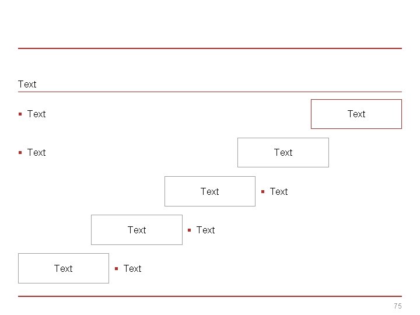Click the bullet Text beside the bottom-left box
The width and height of the screenshot is (420, 315).
[132, 268]
